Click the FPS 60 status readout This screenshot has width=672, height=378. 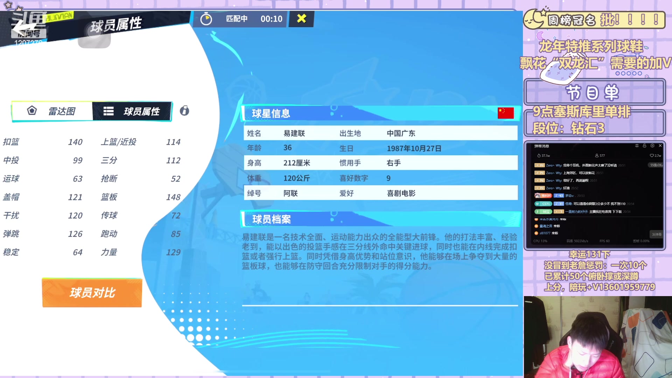(x=604, y=241)
